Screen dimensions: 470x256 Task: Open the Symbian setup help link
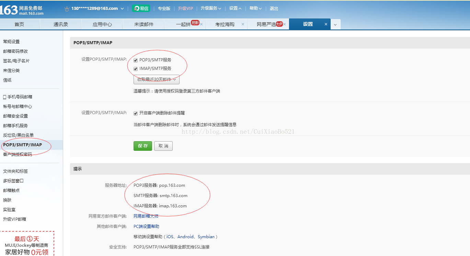tap(206, 237)
